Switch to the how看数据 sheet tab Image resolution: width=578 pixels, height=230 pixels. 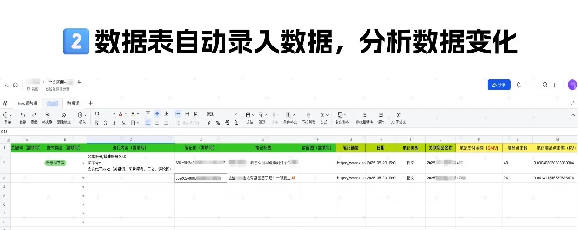point(27,104)
